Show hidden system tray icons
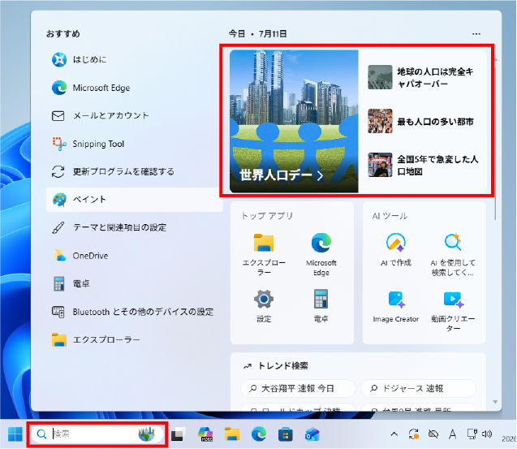 [x=394, y=434]
